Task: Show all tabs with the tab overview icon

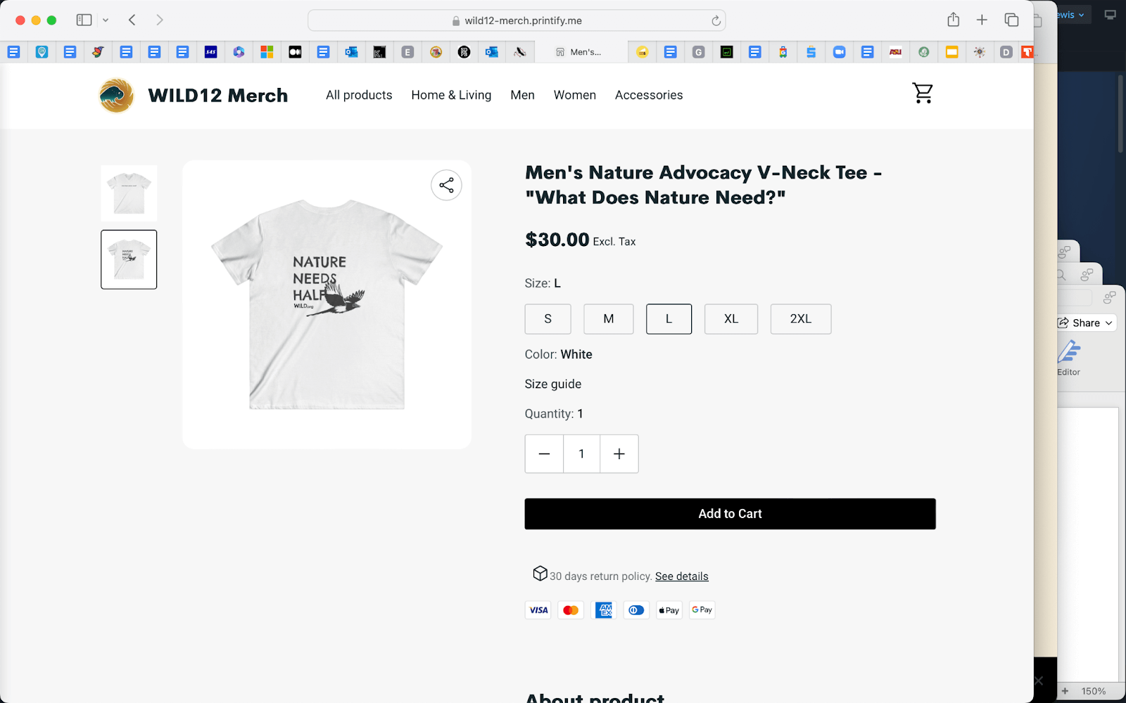Action: pyautogui.click(x=1011, y=20)
